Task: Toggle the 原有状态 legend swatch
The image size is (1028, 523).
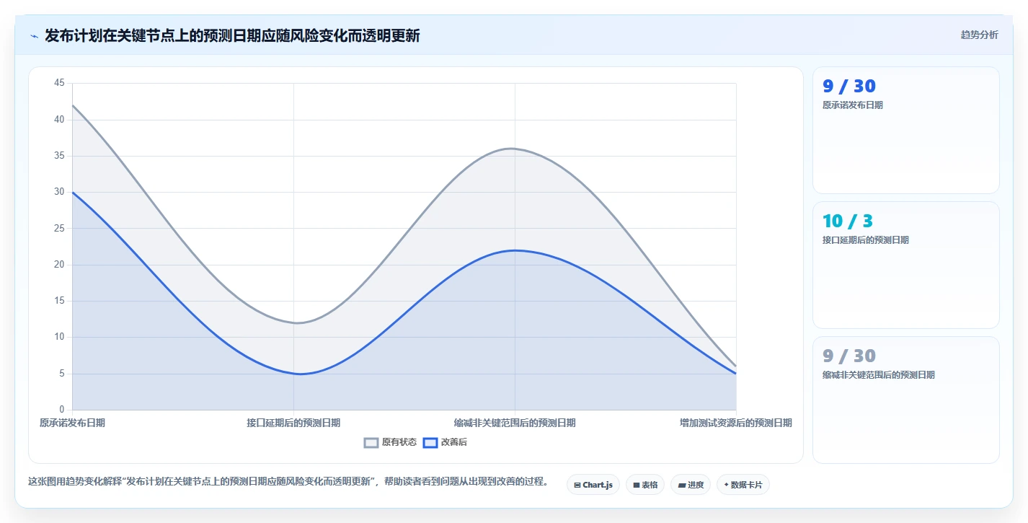Action: pyautogui.click(x=371, y=442)
